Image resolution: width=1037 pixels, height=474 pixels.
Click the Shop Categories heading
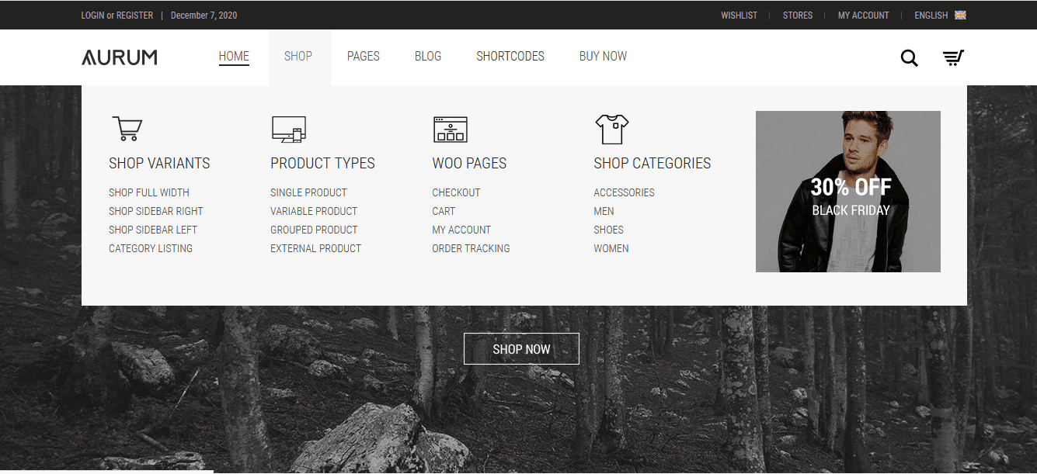(652, 164)
